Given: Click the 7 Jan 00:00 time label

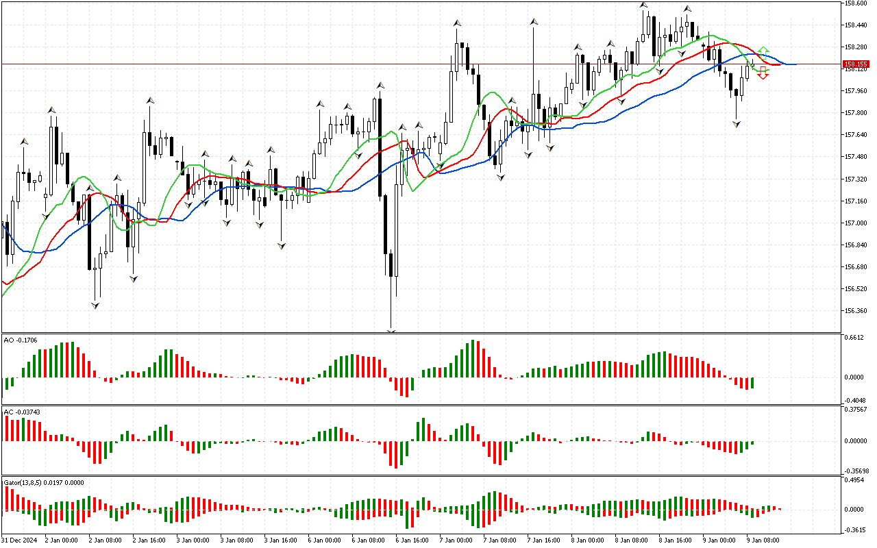Looking at the screenshot, I should point(455,540).
